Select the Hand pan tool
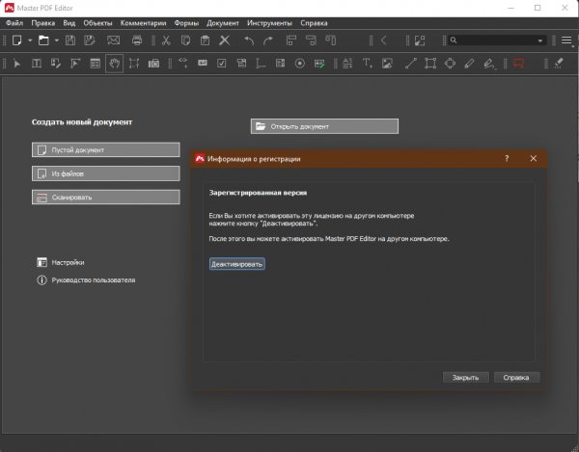The image size is (579, 452). pyautogui.click(x=115, y=64)
